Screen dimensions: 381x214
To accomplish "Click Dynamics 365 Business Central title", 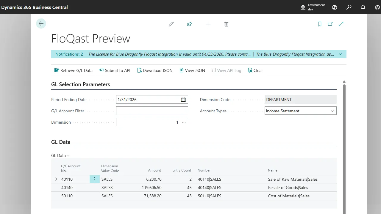I will [x=35, y=7].
